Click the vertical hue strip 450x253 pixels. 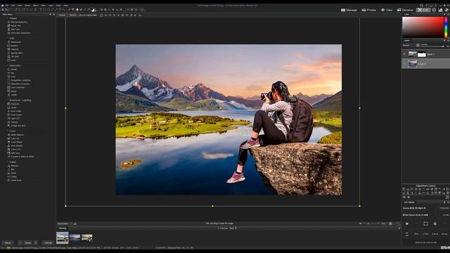click(x=446, y=27)
